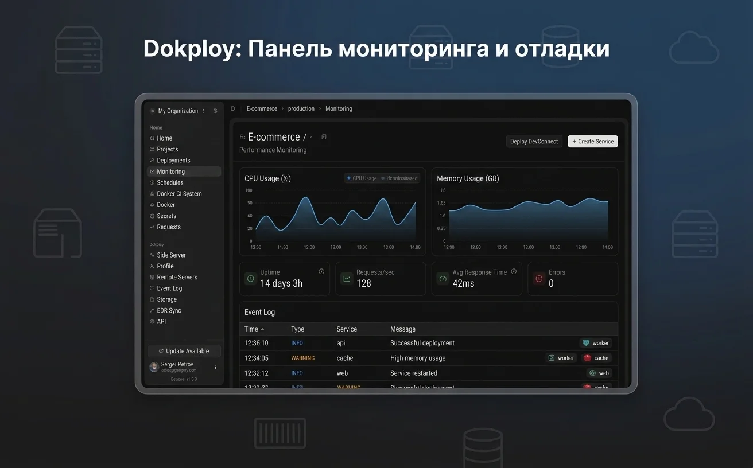The width and height of the screenshot is (753, 468).
Task: Select the Monitoring sidebar item
Action: tap(184, 171)
